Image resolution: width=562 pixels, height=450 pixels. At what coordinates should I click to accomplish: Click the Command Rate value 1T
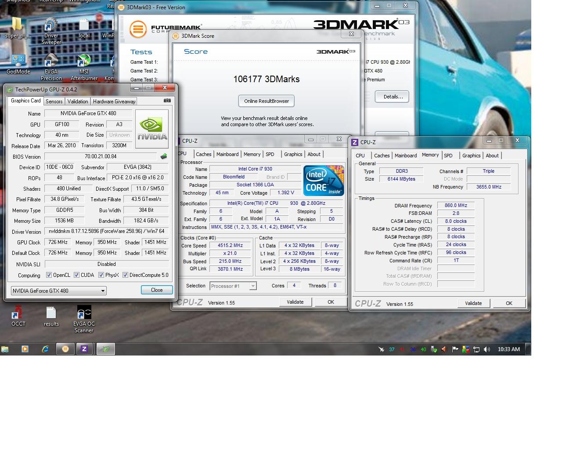(456, 260)
